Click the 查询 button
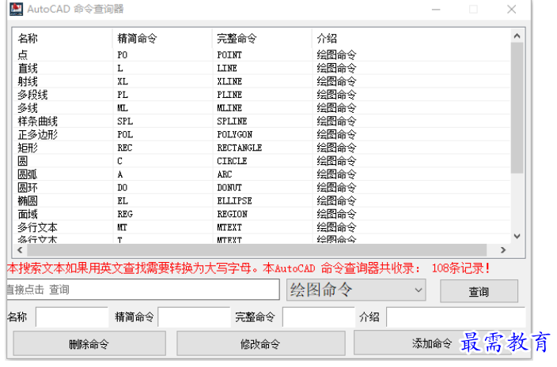The width and height of the screenshot is (557, 367). [479, 291]
